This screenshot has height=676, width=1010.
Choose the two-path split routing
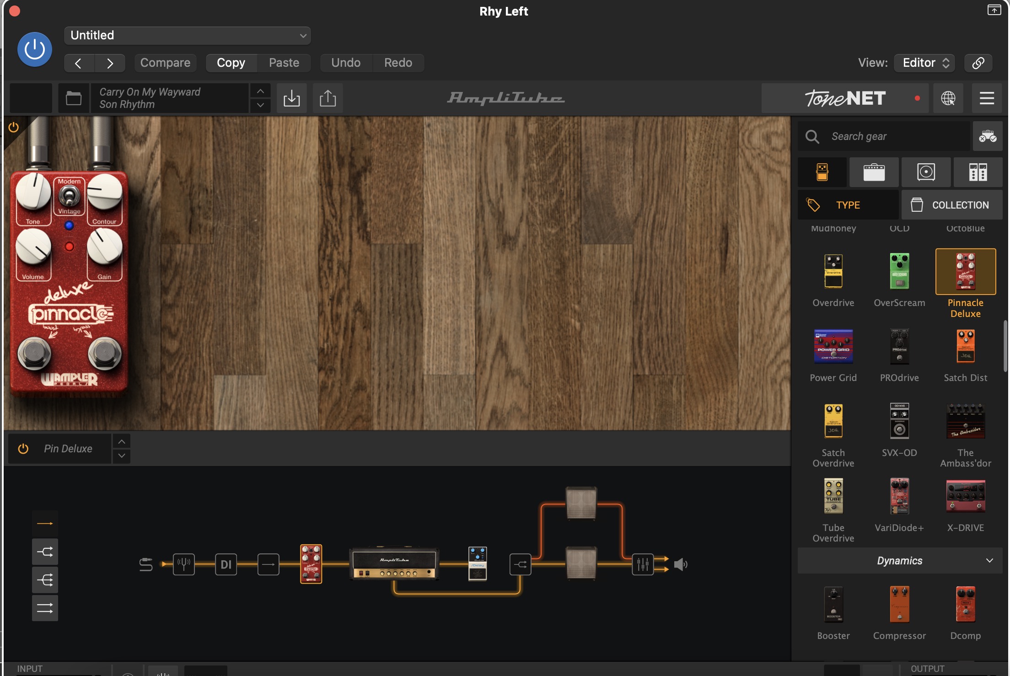pos(45,552)
